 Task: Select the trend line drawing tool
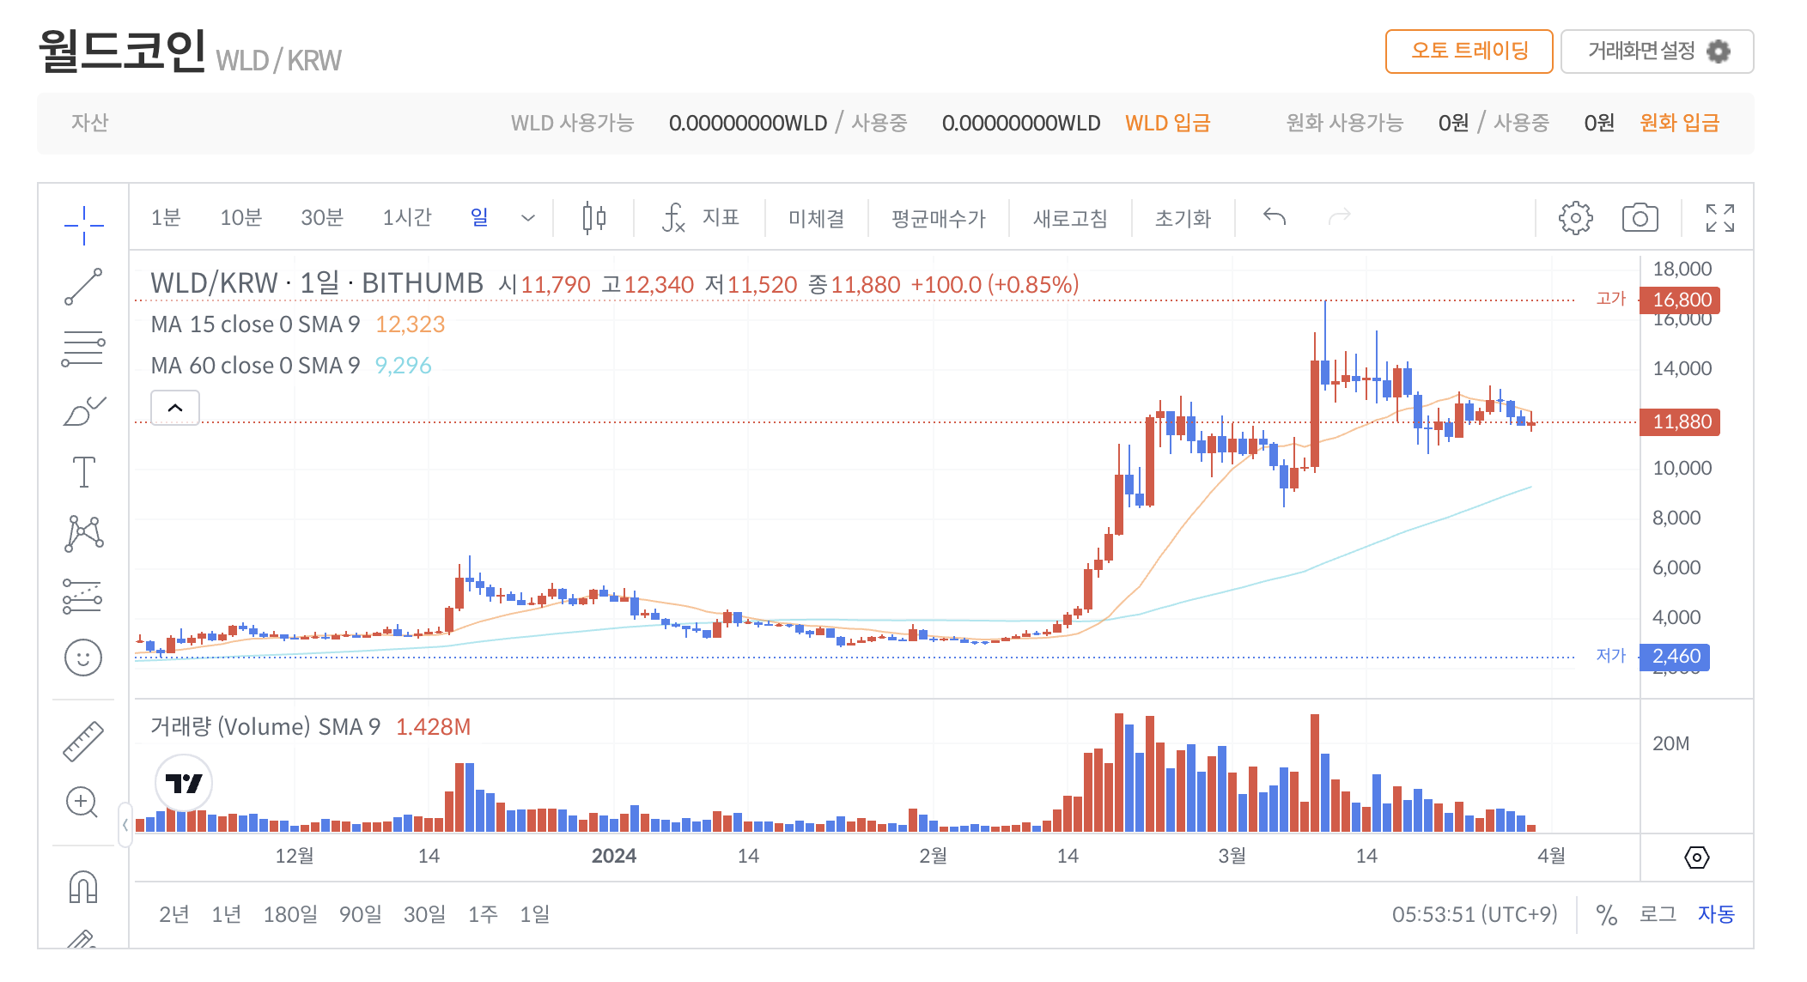pyautogui.click(x=83, y=287)
